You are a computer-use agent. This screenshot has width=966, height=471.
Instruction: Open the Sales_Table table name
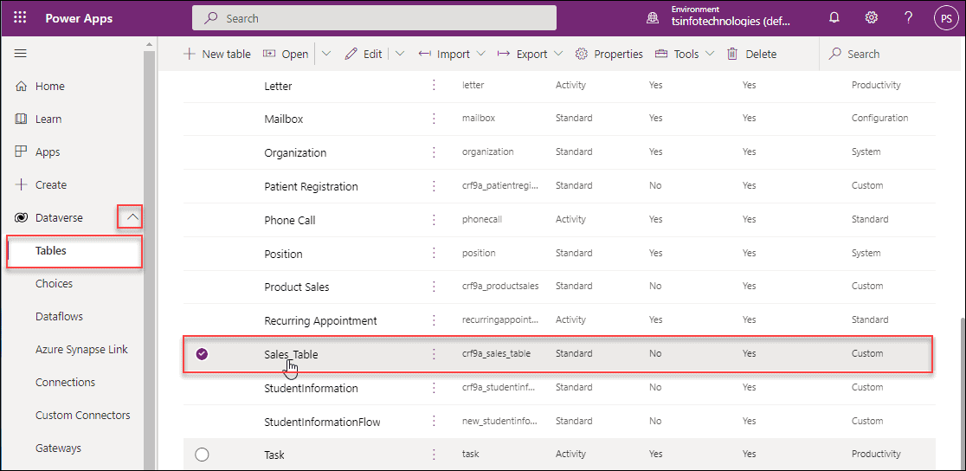(x=291, y=354)
